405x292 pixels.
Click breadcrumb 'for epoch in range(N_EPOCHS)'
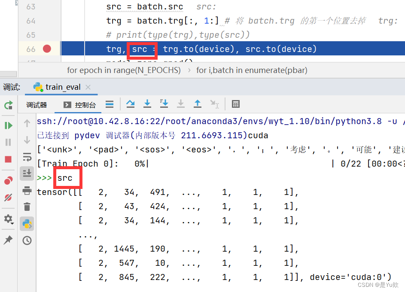tap(124, 70)
